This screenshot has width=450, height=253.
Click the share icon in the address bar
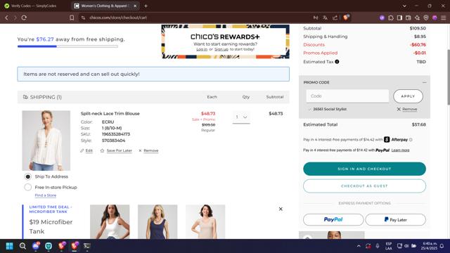click(x=335, y=18)
